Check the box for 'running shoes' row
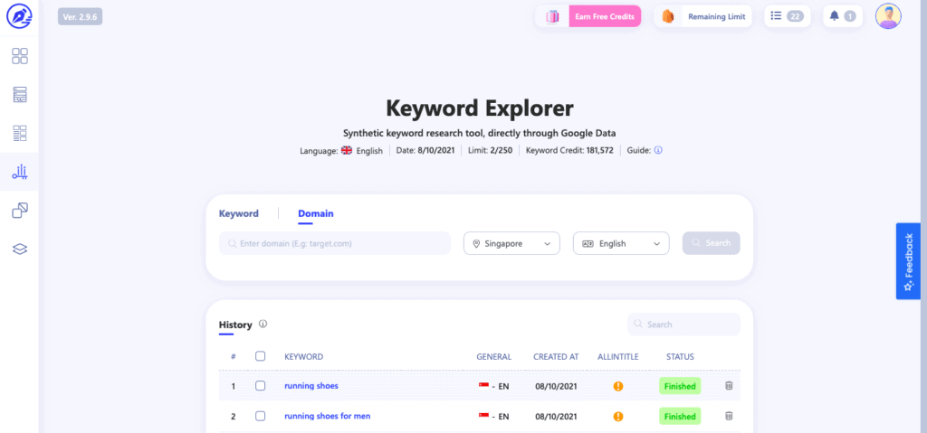 261,386
